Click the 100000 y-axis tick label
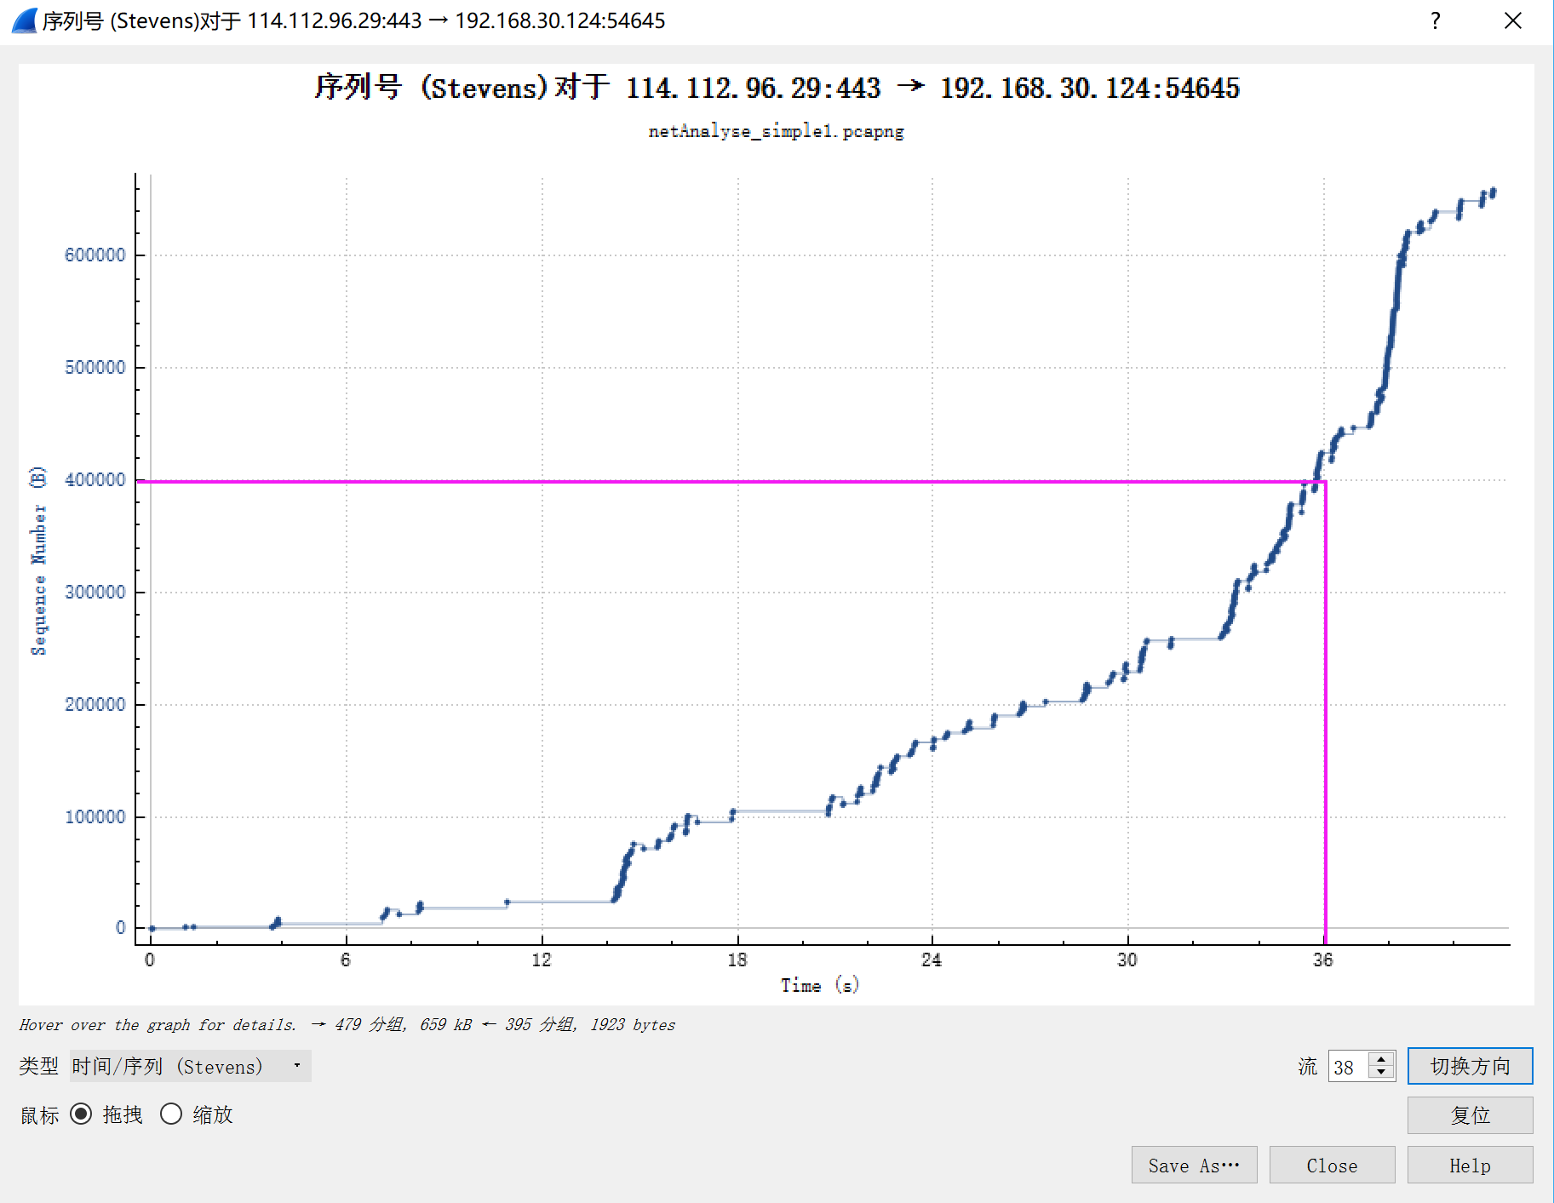1554x1203 pixels. pyautogui.click(x=95, y=816)
